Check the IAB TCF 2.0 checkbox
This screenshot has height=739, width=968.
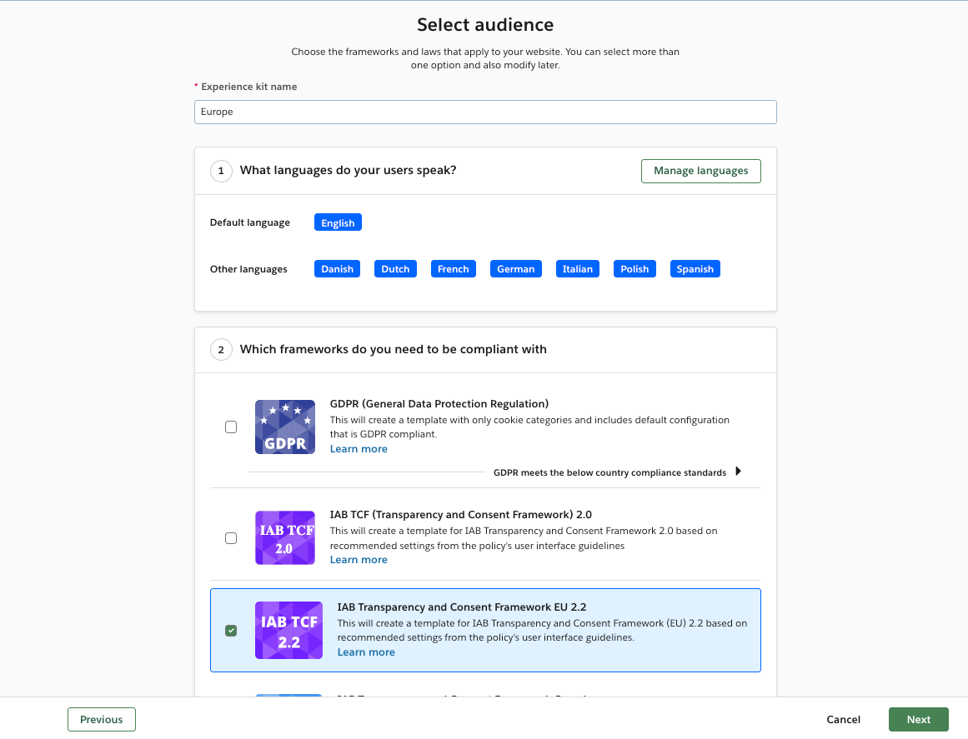pos(231,538)
